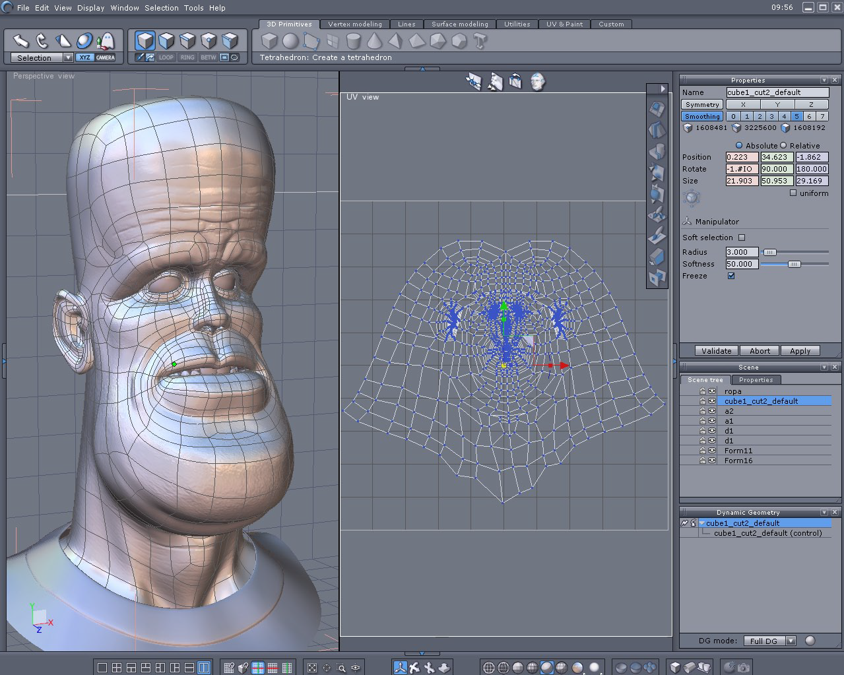Switch to Select Points mode cube icon
The image size is (844, 675).
pyautogui.click(x=209, y=41)
